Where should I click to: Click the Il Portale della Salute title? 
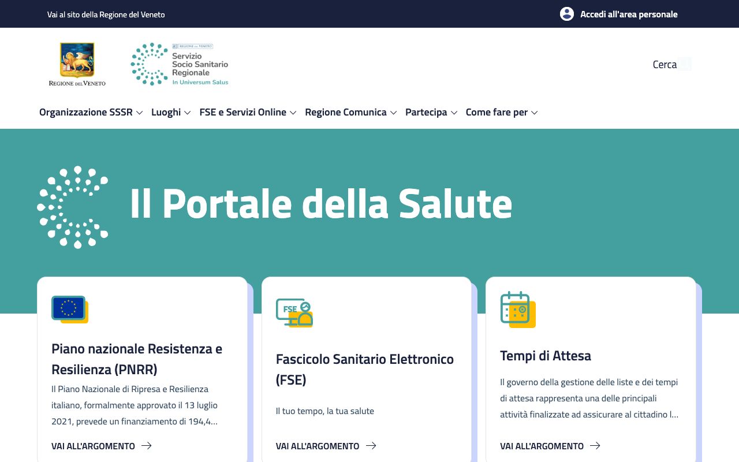[321, 203]
